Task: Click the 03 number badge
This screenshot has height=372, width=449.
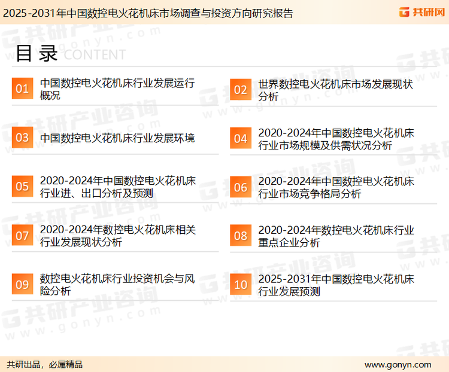Action: coord(22,138)
